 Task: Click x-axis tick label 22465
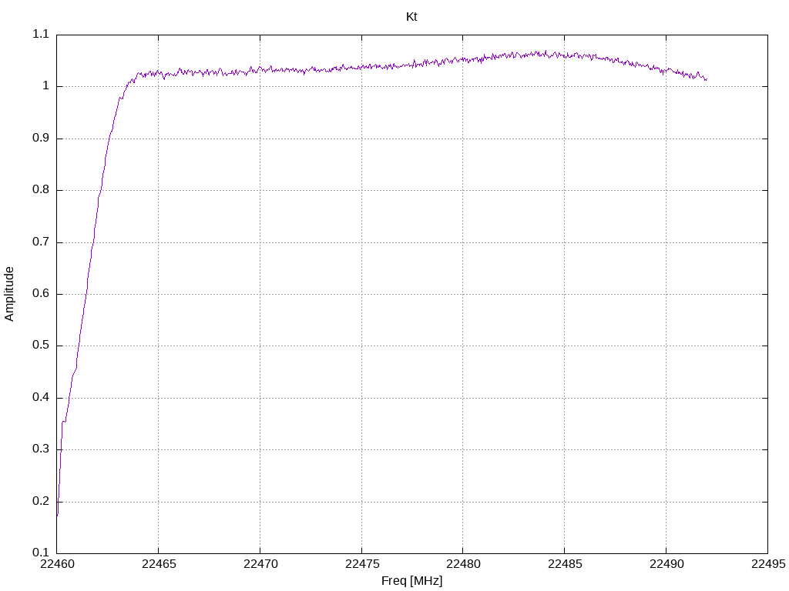[x=159, y=564]
